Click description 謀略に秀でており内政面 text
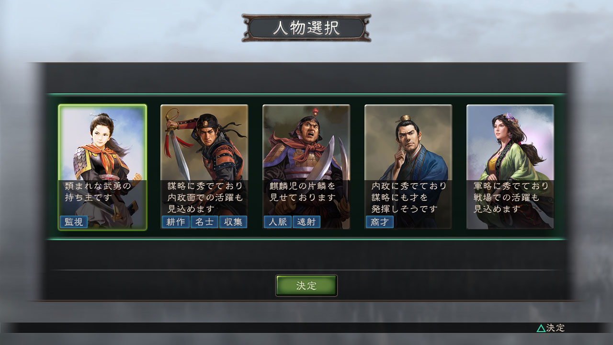613x345 pixels. (205, 197)
